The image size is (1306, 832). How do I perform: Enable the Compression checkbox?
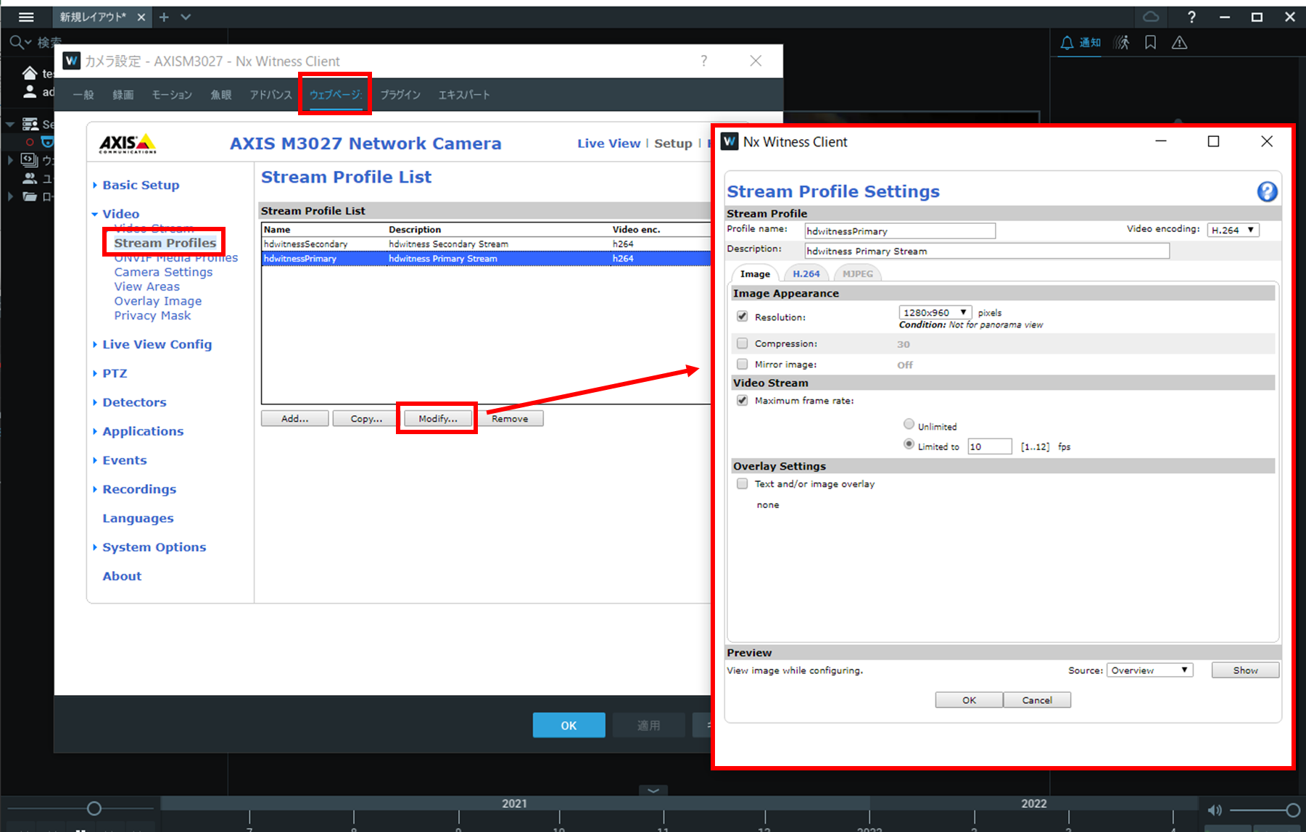742,344
